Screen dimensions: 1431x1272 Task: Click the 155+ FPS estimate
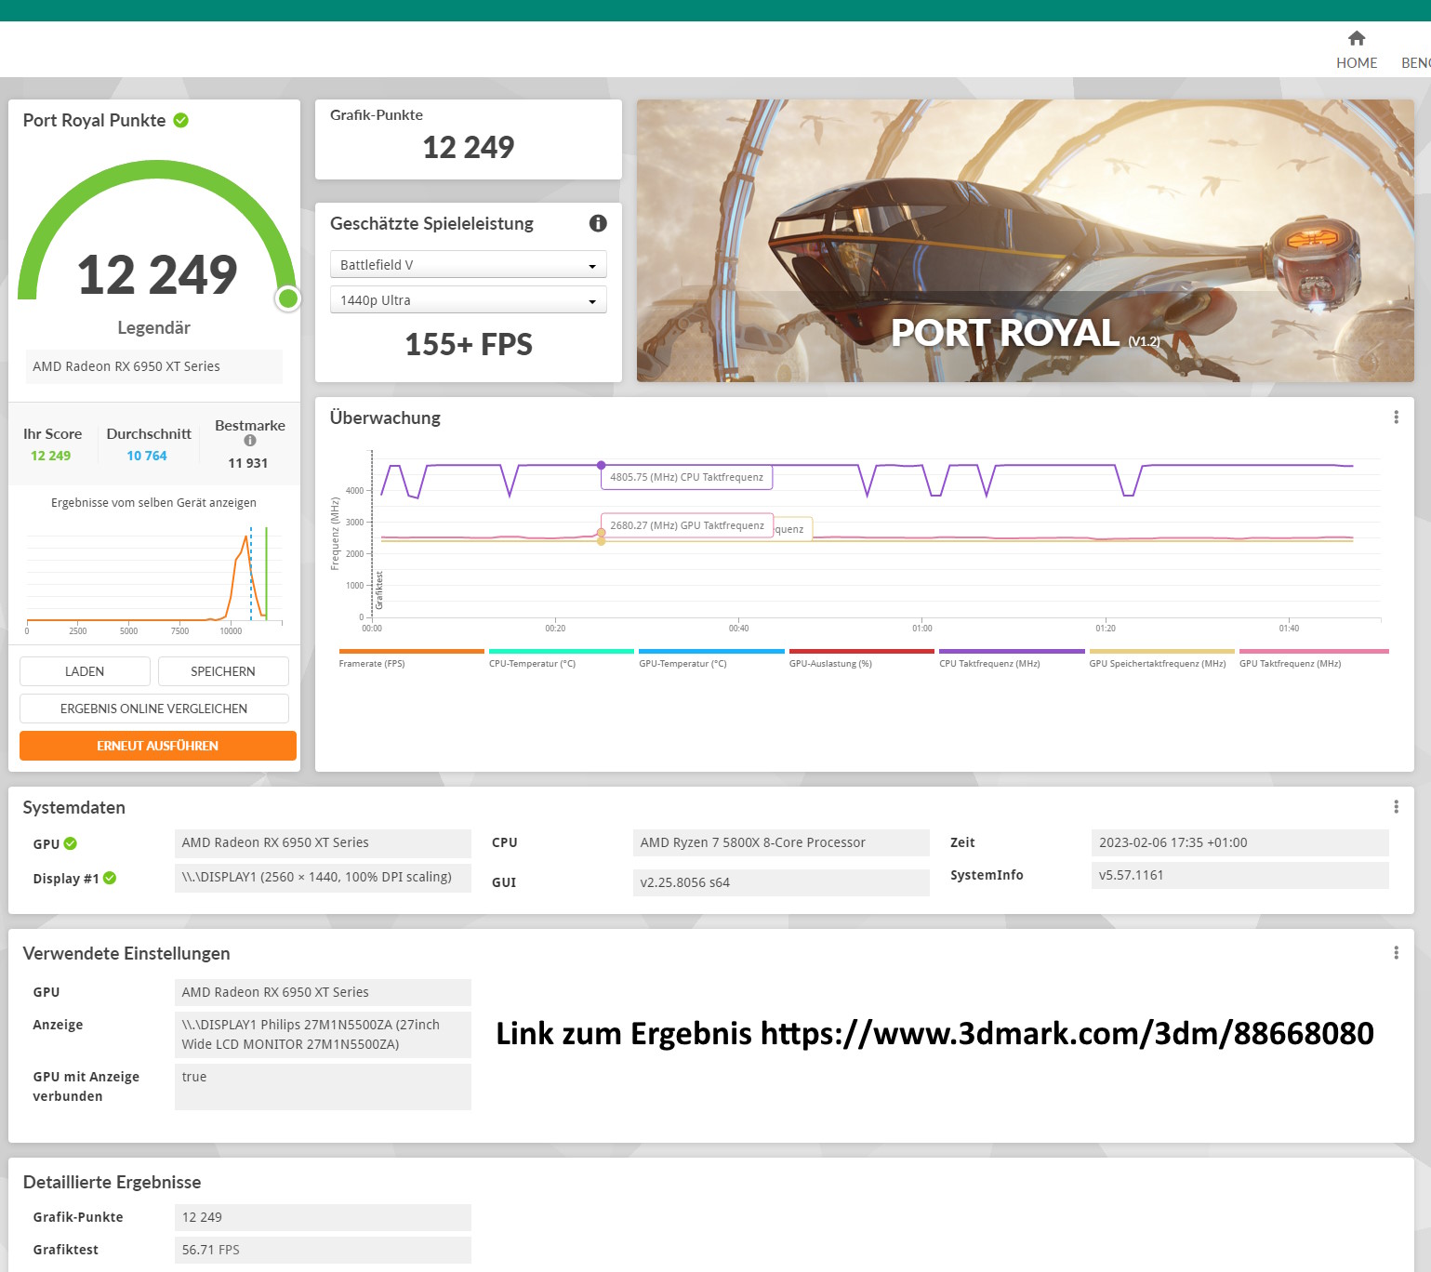pos(469,344)
